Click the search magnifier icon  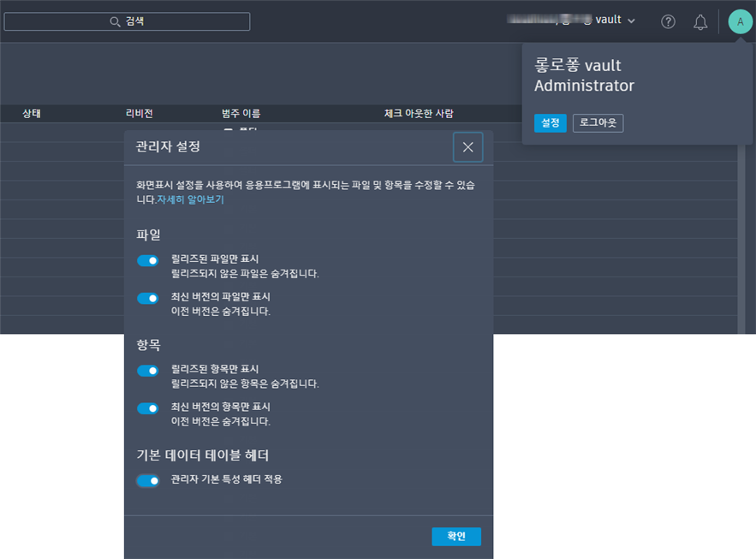click(115, 21)
